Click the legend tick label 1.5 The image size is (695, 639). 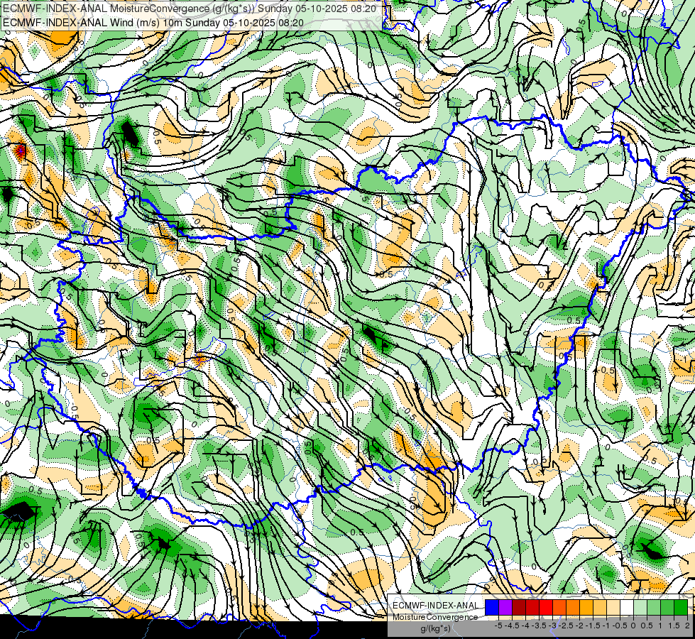coord(674,626)
